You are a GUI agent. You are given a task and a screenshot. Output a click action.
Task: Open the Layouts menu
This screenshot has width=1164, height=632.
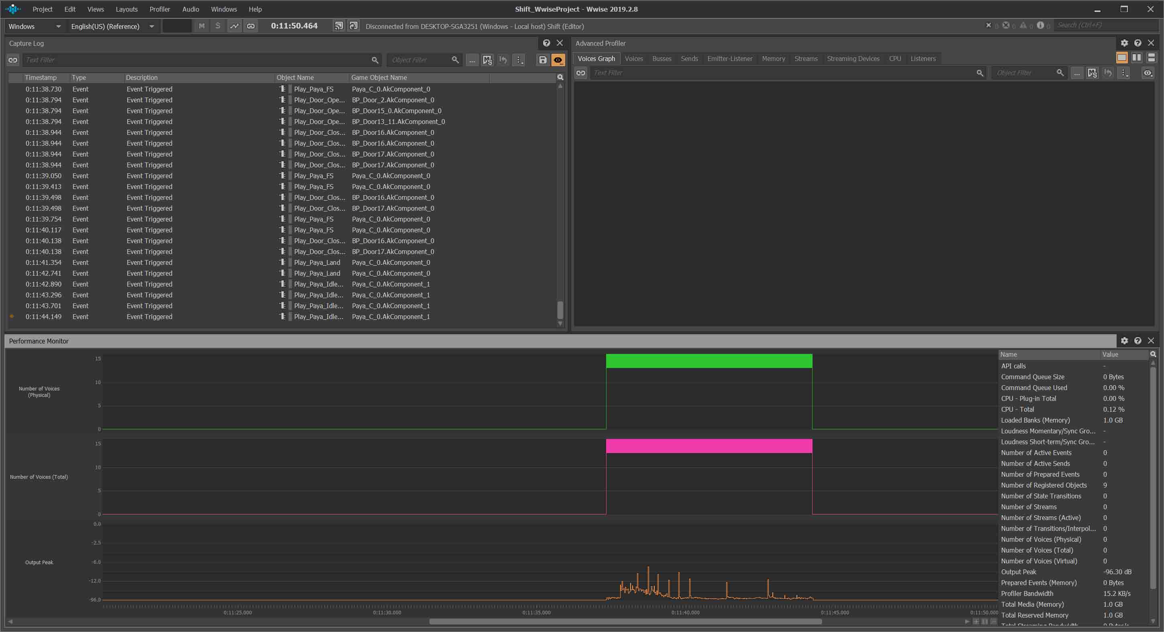pos(126,8)
